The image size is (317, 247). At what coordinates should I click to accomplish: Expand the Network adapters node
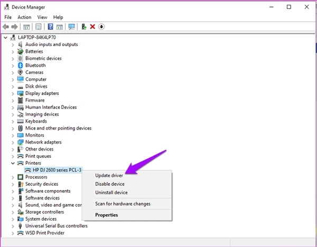point(13,142)
